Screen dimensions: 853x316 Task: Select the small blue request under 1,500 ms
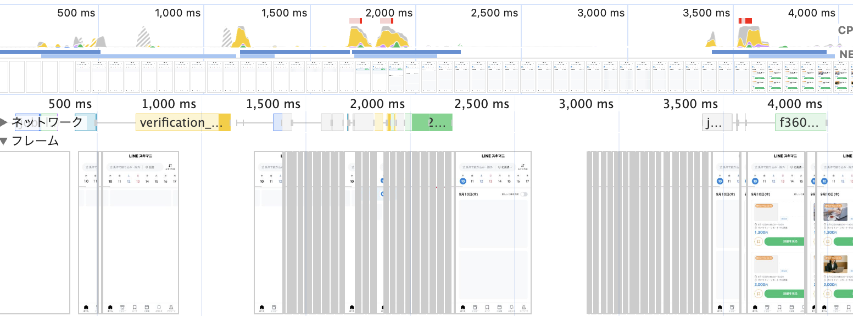coord(278,123)
